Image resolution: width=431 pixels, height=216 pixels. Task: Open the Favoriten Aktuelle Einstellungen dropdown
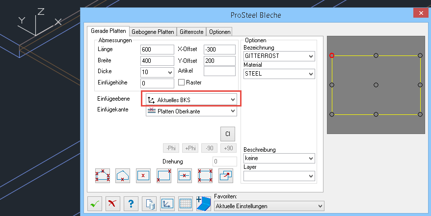tap(269, 206)
